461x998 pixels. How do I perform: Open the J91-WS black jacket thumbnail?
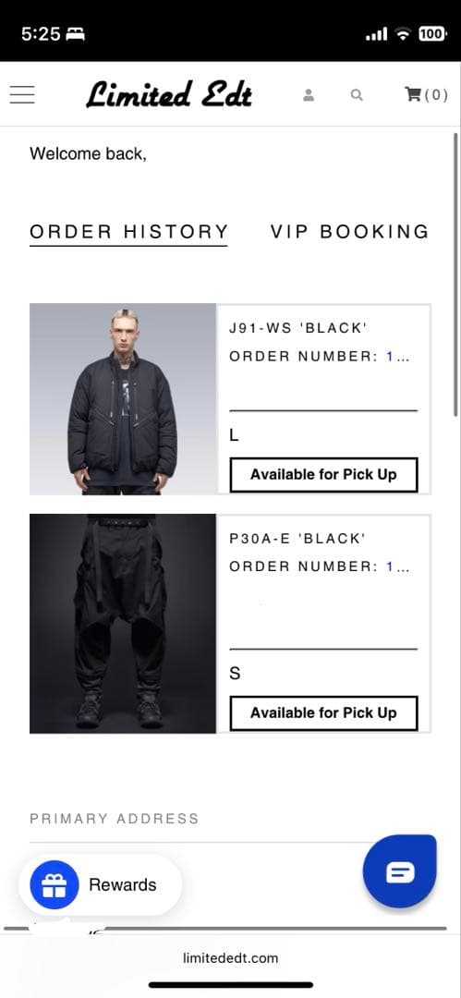pos(123,399)
